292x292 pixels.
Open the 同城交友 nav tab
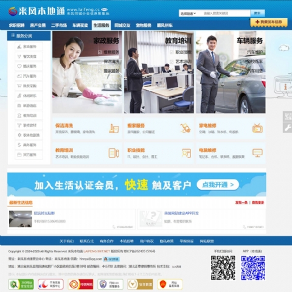[122, 26]
